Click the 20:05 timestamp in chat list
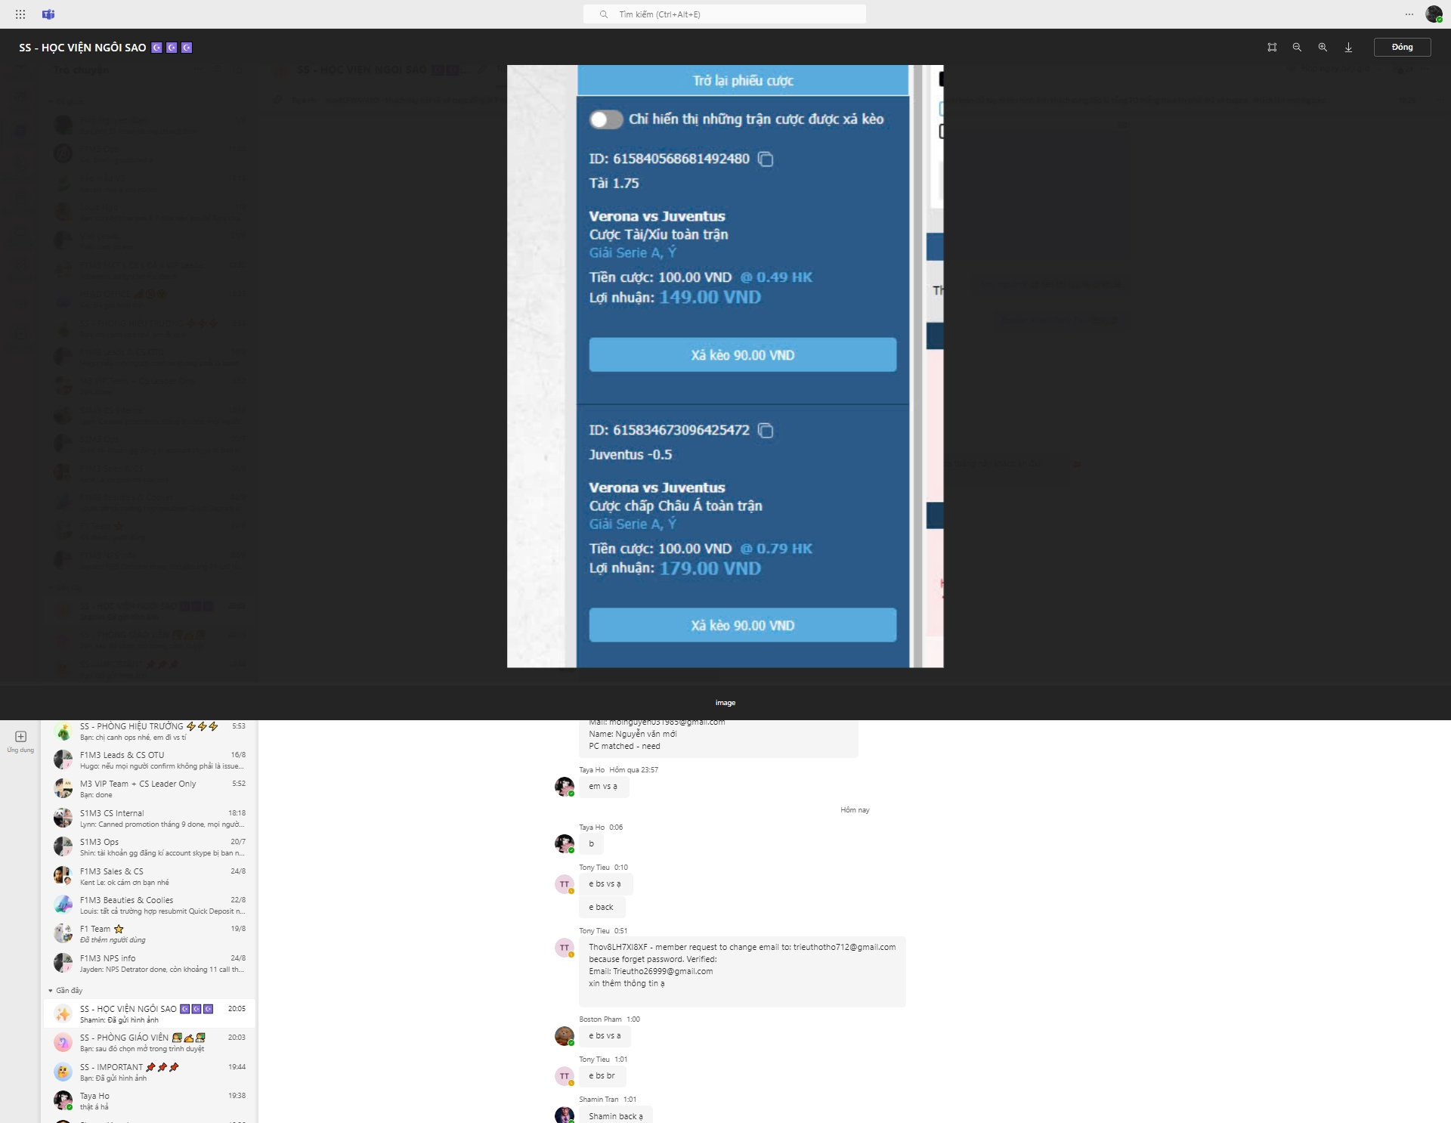Image resolution: width=1451 pixels, height=1123 pixels. (x=237, y=1009)
